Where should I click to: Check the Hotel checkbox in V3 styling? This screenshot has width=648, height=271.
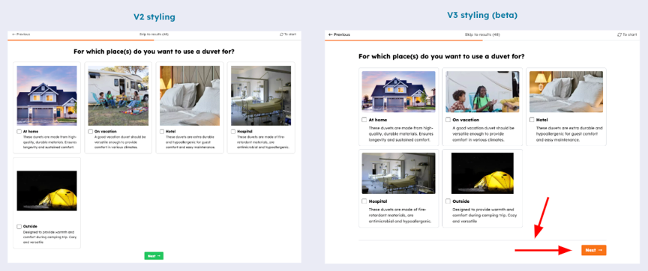(x=532, y=120)
